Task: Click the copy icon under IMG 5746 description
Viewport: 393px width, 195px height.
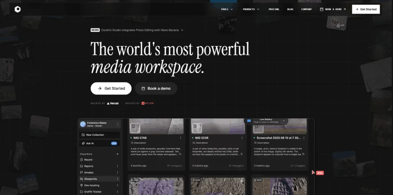Action: click(x=180, y=154)
